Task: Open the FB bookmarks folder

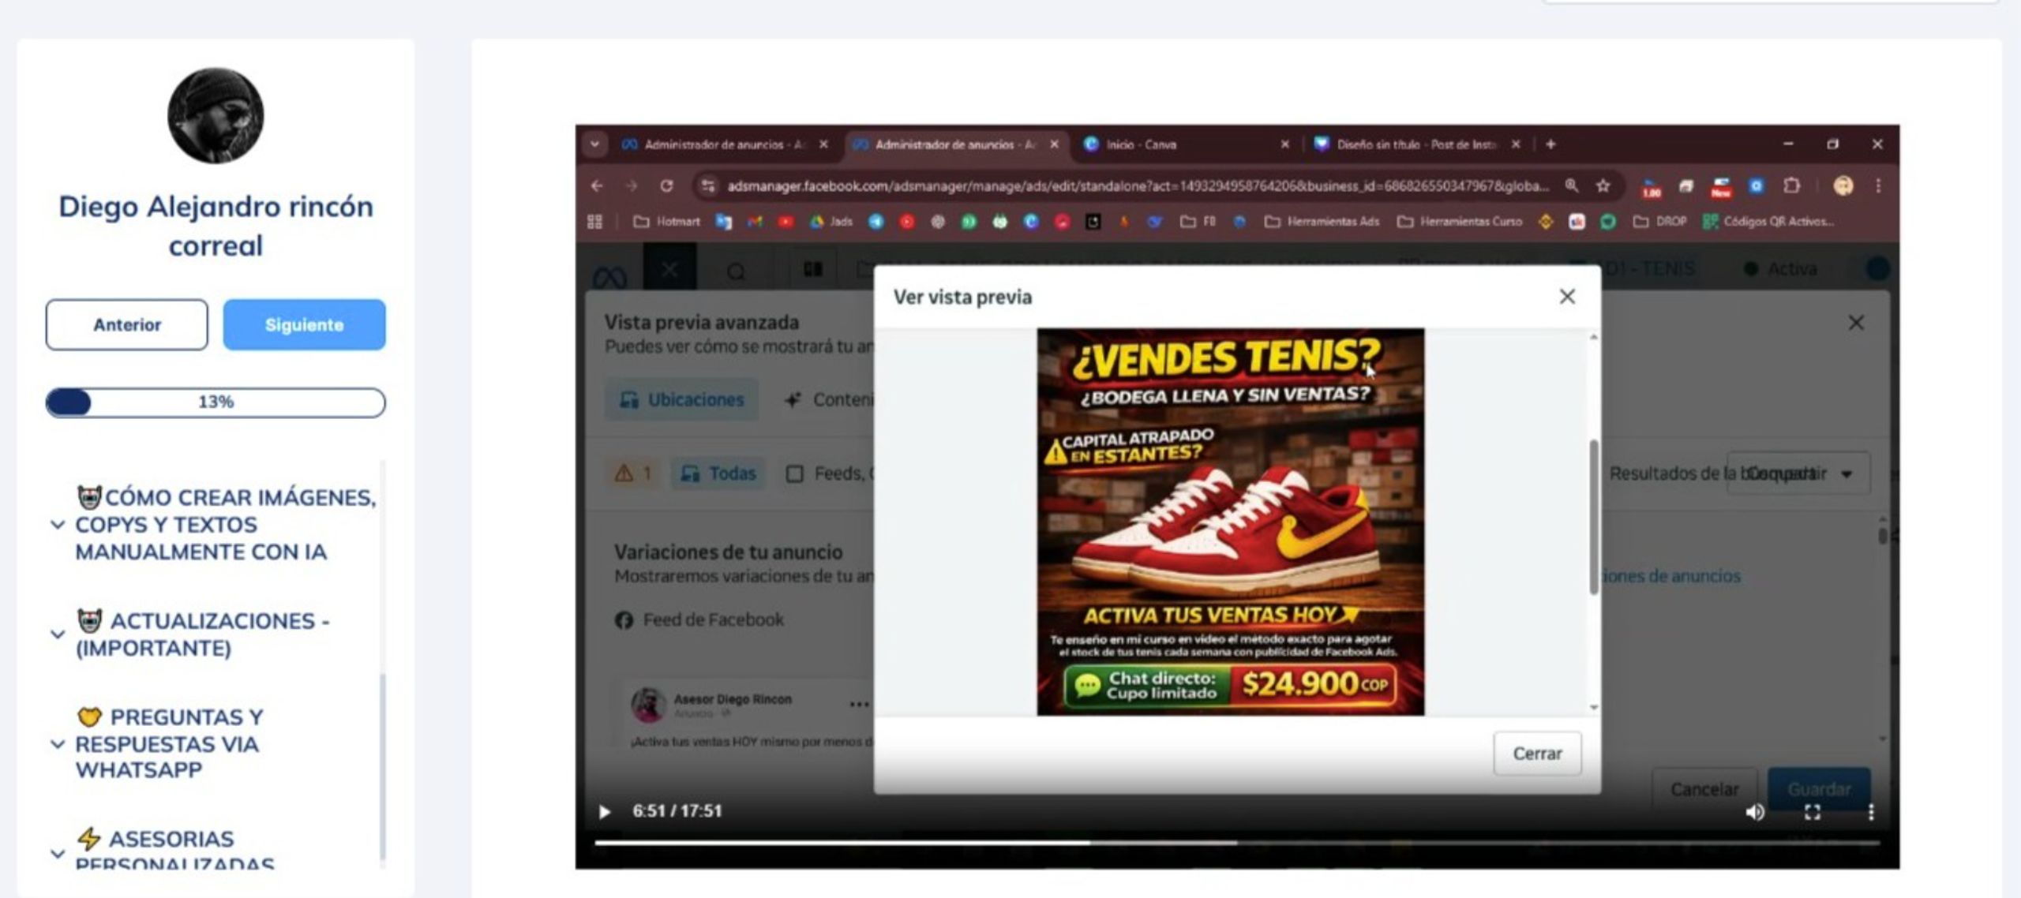Action: tap(1198, 222)
